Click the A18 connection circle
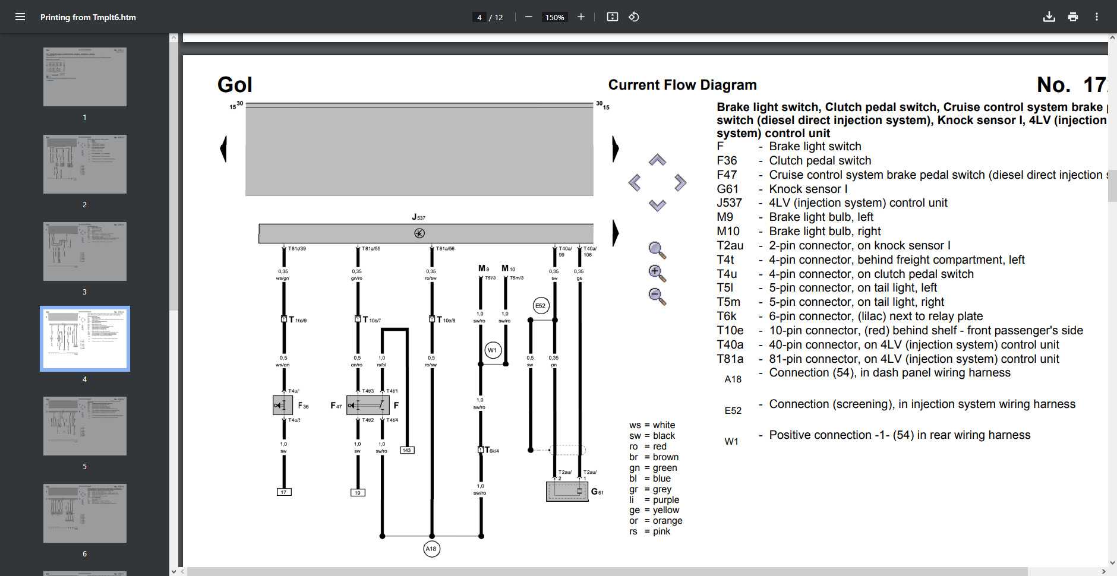Image resolution: width=1117 pixels, height=576 pixels. tap(431, 549)
